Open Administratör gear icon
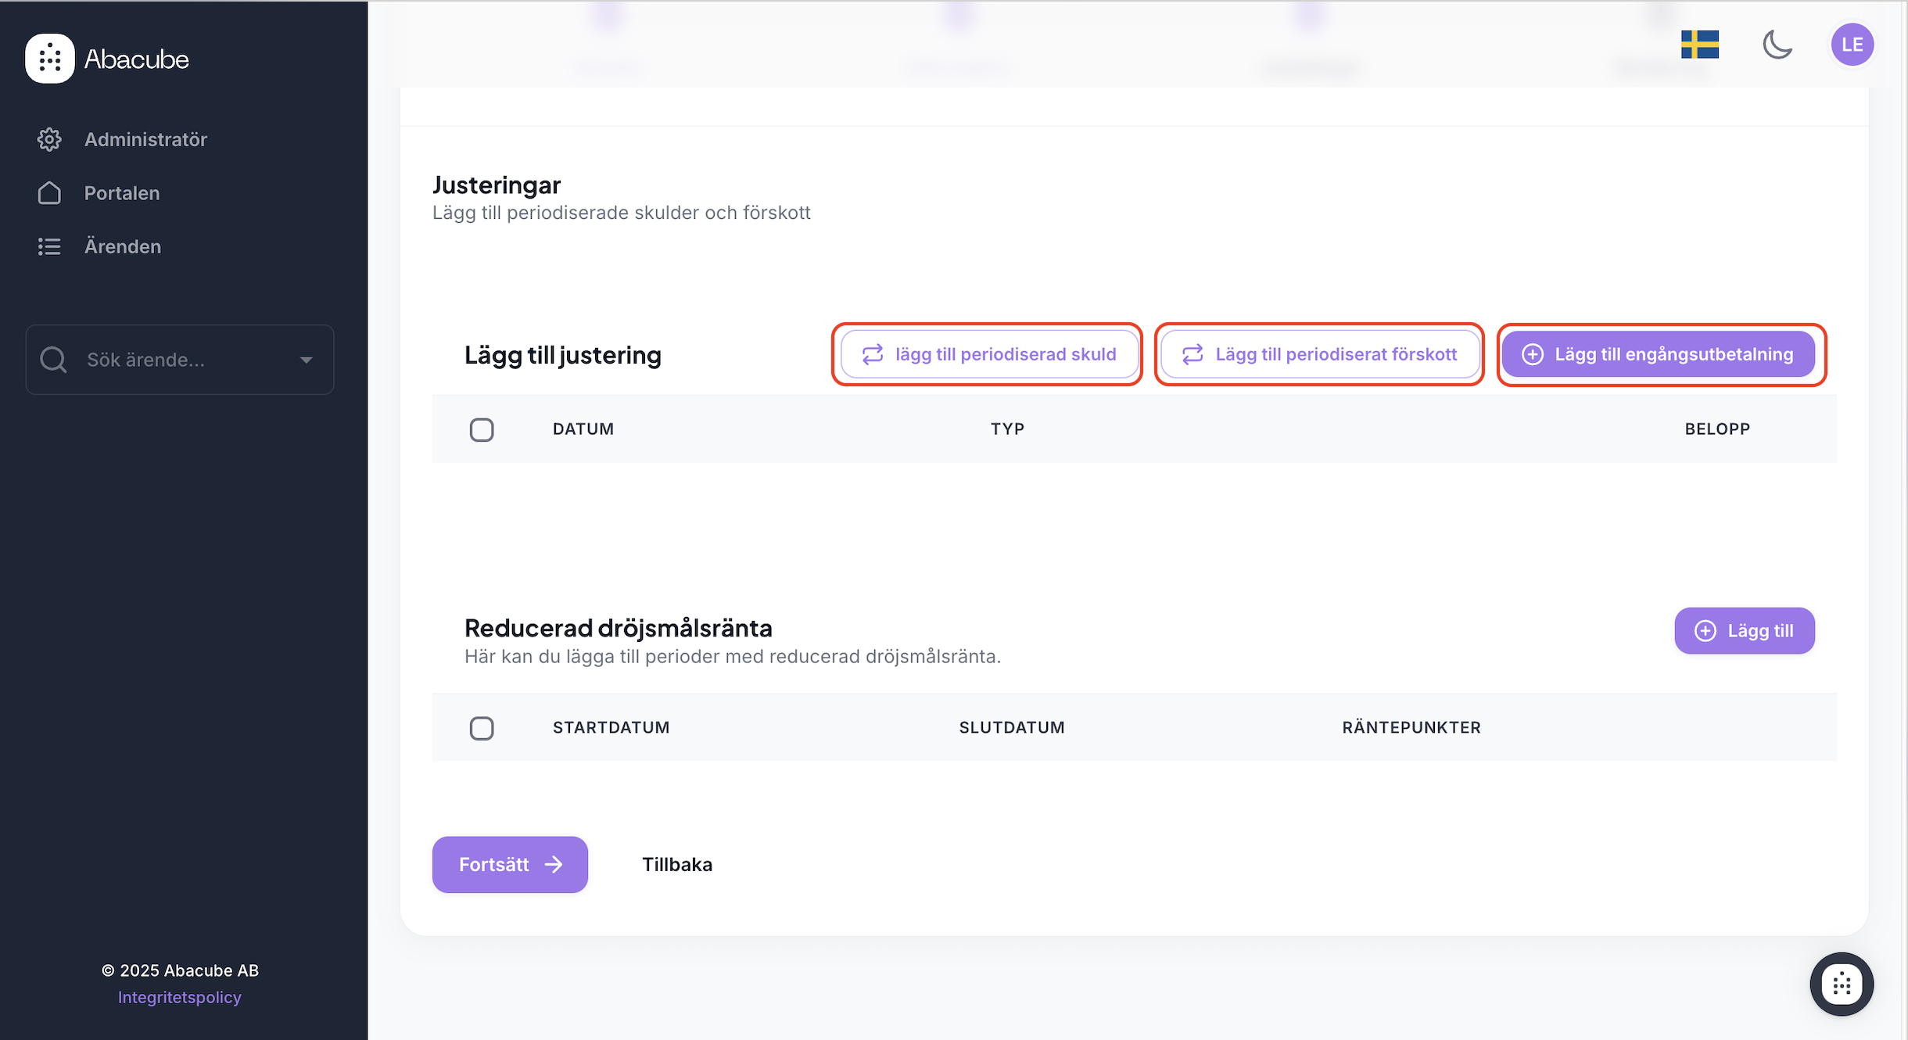Screen dimensions: 1908x1040 [49, 139]
